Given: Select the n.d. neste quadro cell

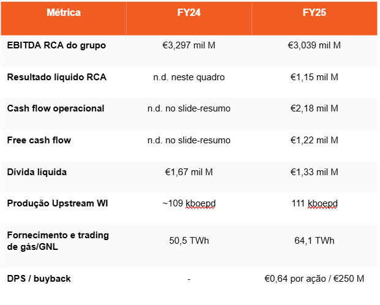Looking at the screenshot, I should click(188, 77).
